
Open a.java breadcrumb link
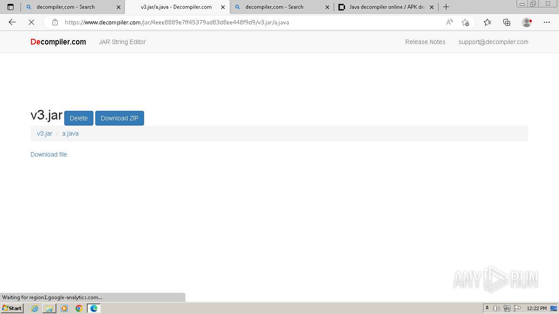tap(70, 133)
